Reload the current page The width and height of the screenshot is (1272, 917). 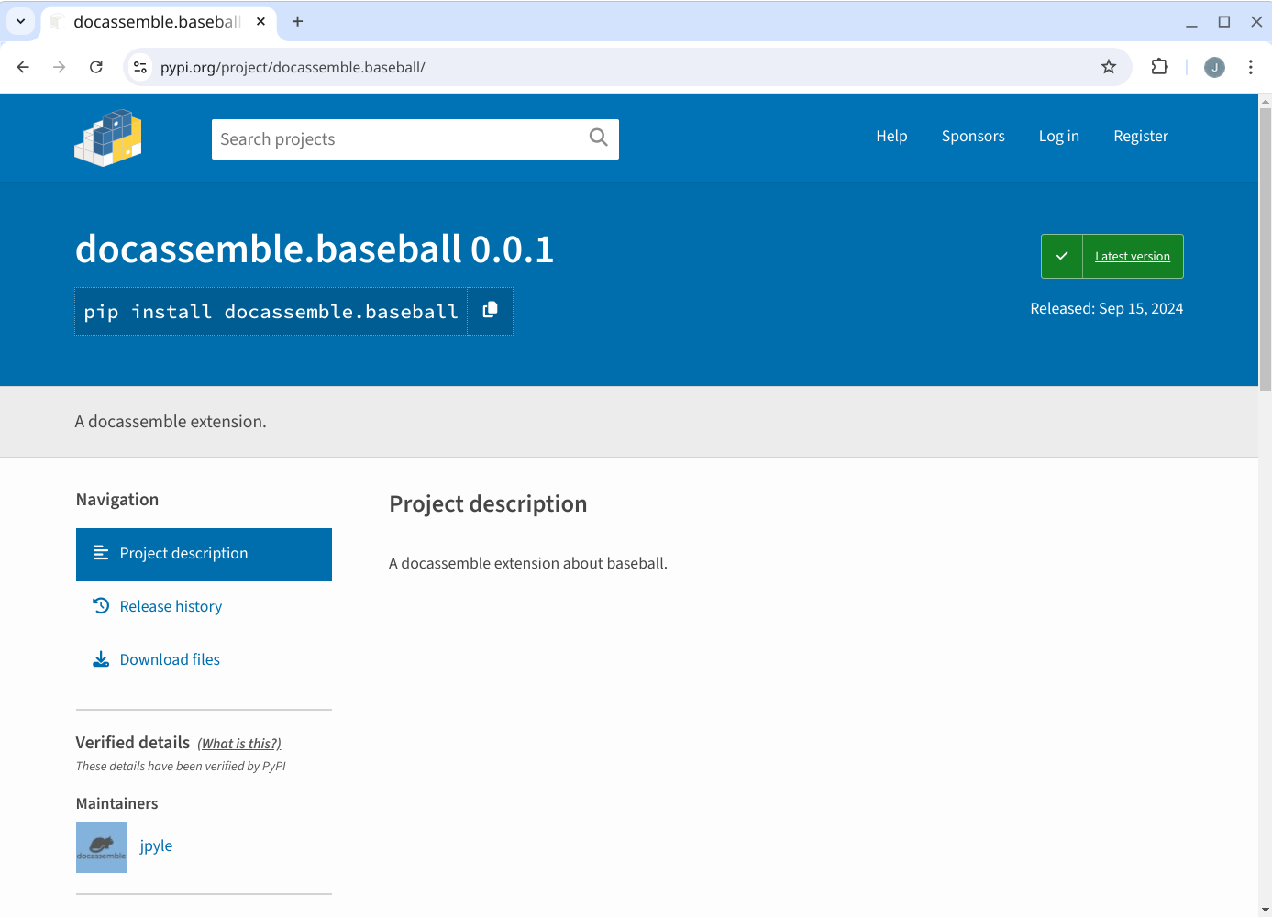[96, 67]
